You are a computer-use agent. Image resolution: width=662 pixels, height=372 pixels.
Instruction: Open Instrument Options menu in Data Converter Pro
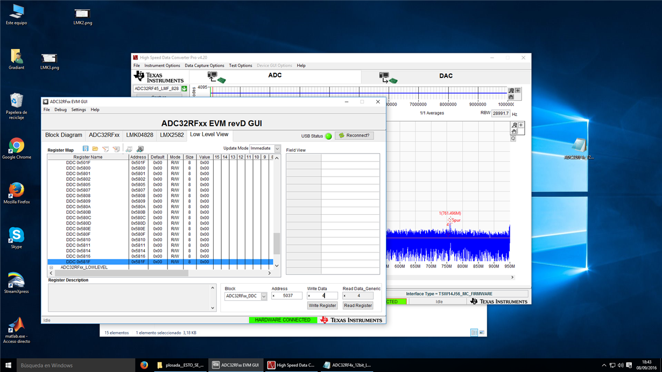pyautogui.click(x=162, y=66)
